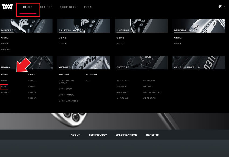The image size is (229, 157).
Task: Open 0311T Sugar Daddy wedge link
Action: coord(66,82)
